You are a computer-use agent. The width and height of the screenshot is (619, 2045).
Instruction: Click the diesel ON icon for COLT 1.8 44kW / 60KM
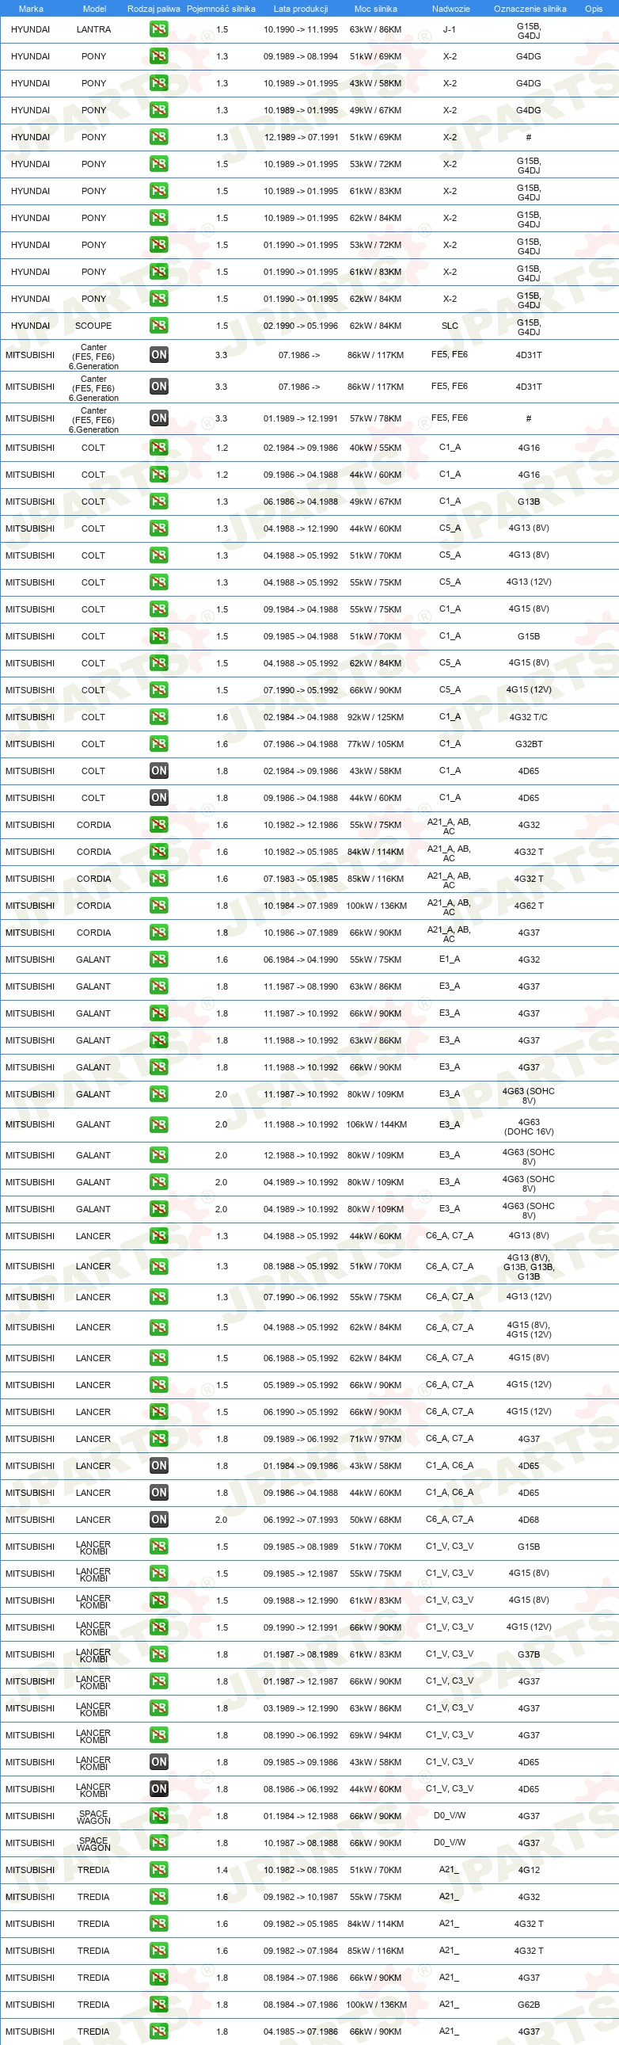point(159,798)
